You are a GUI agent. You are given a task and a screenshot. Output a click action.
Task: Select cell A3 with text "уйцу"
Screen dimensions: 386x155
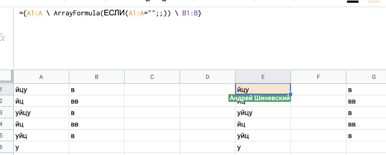tap(41, 113)
